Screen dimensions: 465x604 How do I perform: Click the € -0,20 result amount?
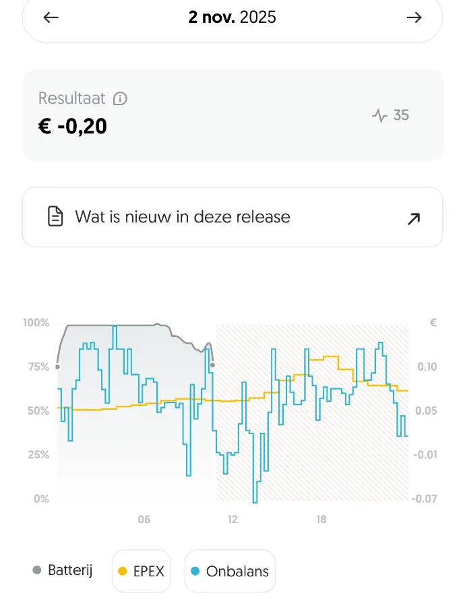pos(74,125)
